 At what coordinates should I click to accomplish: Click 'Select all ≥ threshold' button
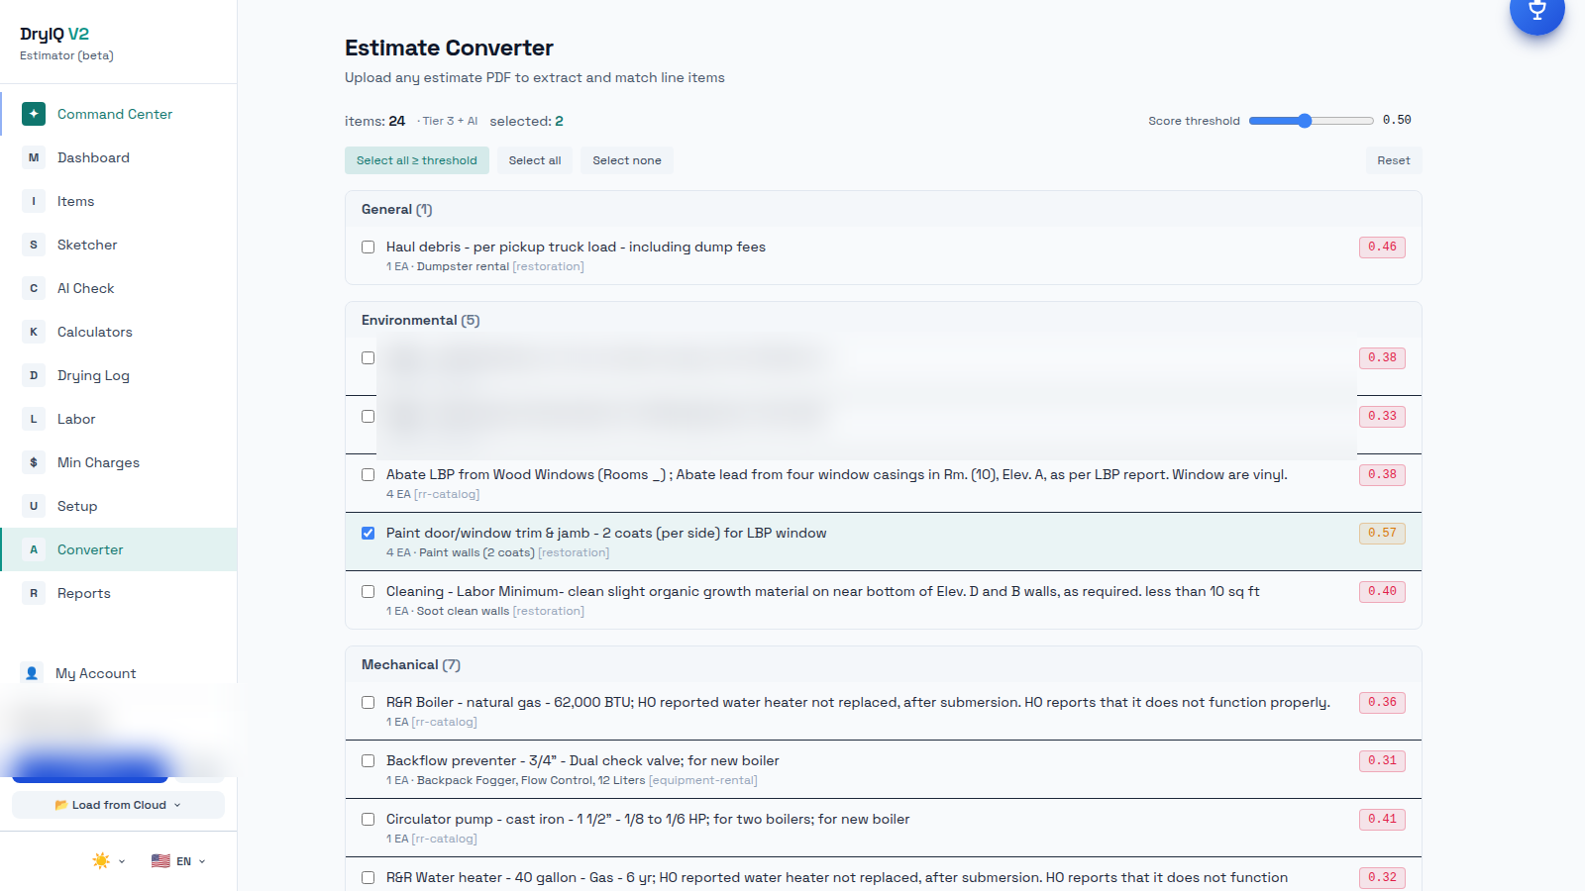point(417,160)
